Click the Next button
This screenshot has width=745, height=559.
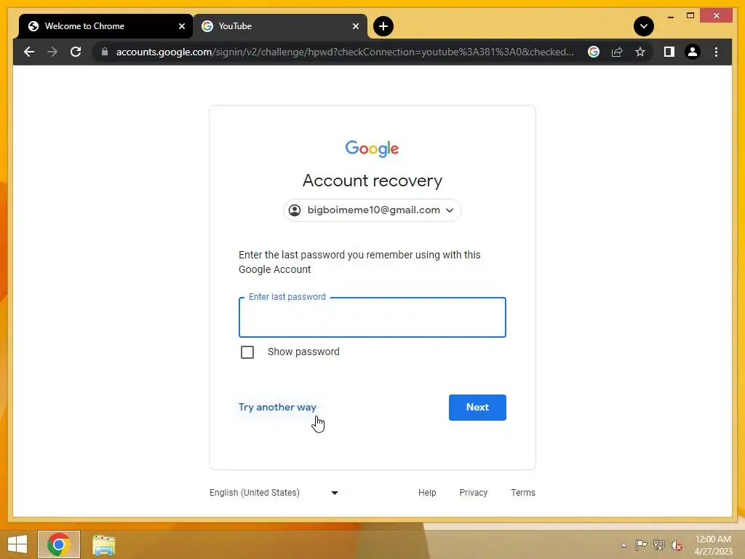[x=477, y=408]
